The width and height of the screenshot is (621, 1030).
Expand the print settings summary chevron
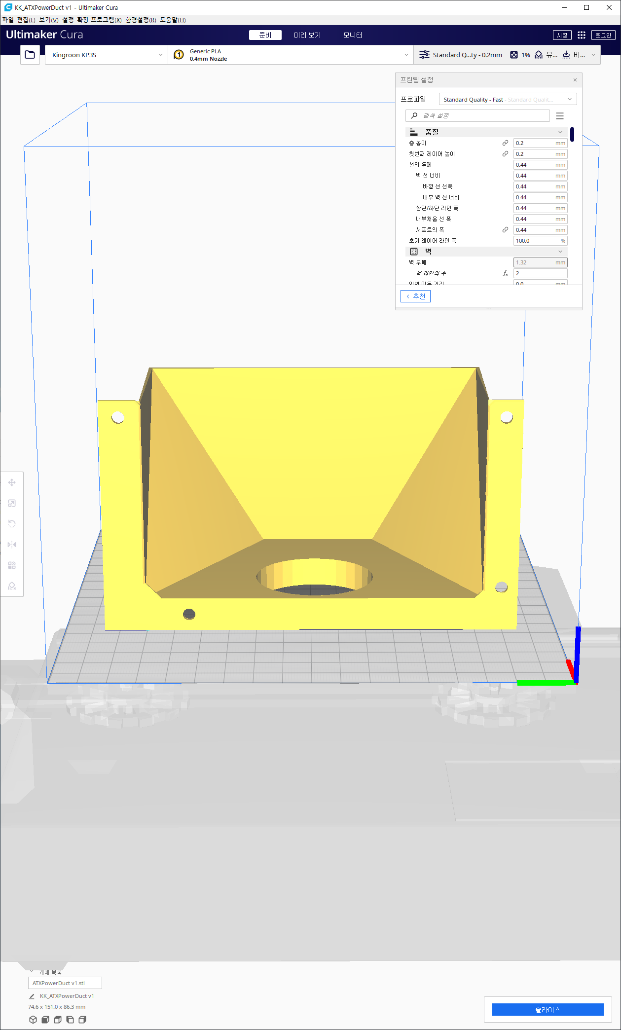tap(593, 55)
